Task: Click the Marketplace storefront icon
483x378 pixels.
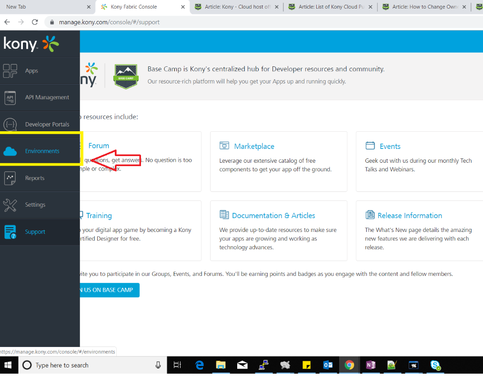Action: coord(224,146)
